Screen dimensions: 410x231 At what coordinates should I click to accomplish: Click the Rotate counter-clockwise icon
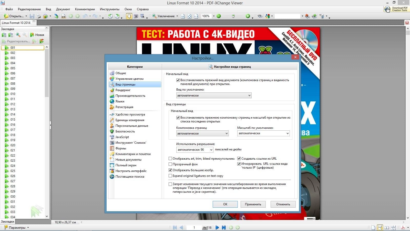click(x=110, y=16)
